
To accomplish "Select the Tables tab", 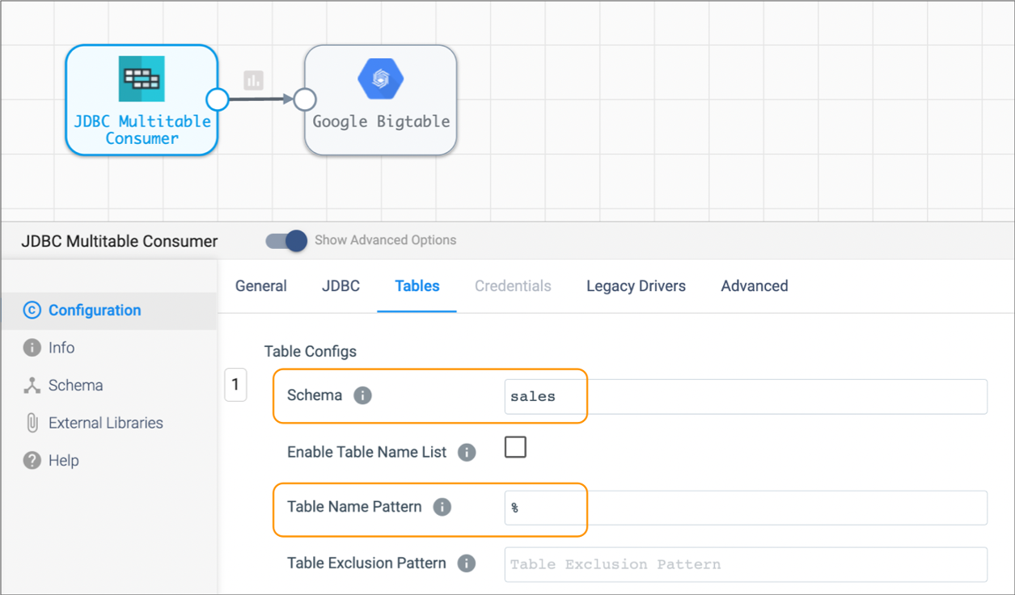I will (x=417, y=285).
